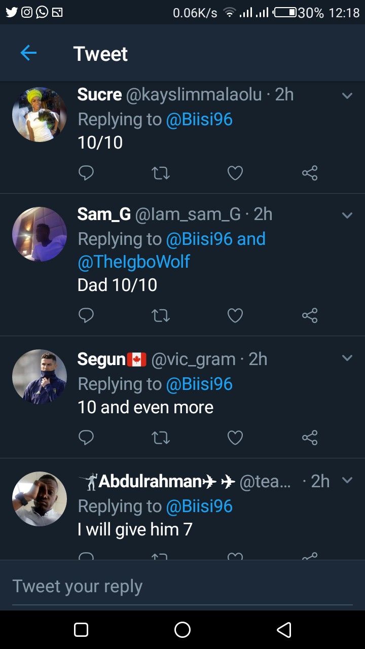This screenshot has height=649, width=365.
Task: Open @Biisi96 link in Segun's reply
Action: 199,384
